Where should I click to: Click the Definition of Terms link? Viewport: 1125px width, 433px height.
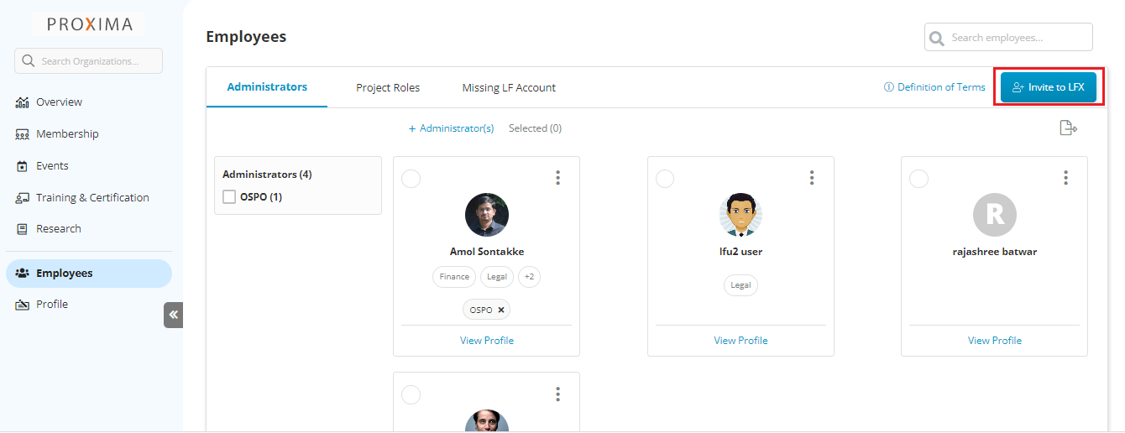tap(934, 87)
